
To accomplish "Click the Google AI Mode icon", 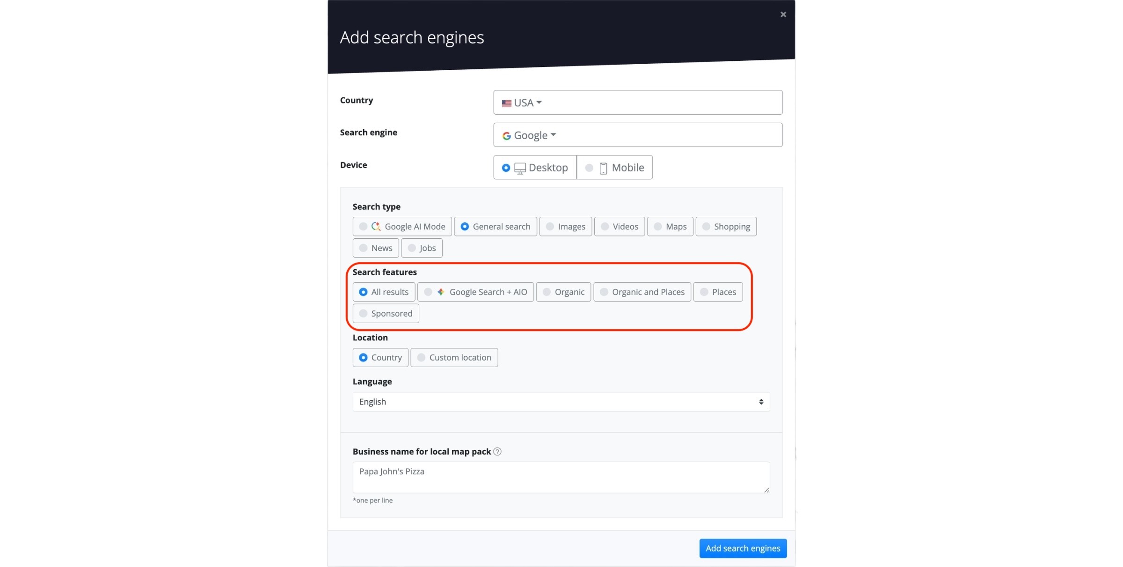I will click(x=376, y=226).
